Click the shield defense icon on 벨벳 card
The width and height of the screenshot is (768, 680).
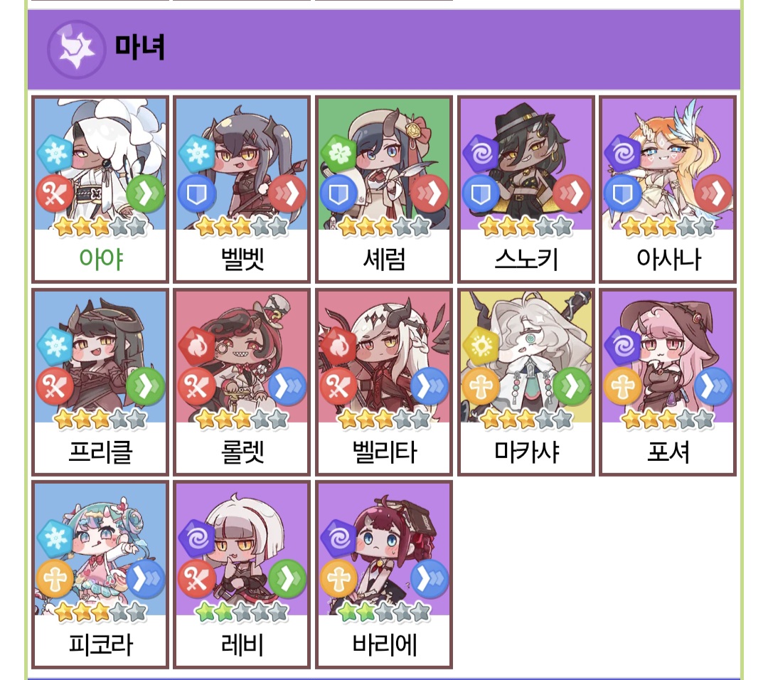(197, 194)
